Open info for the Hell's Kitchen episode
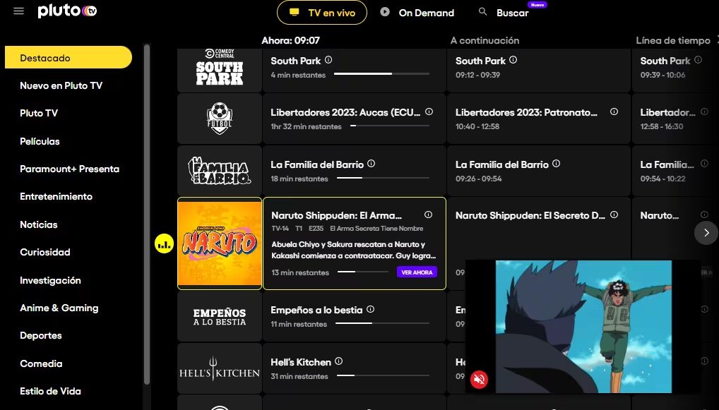719x410 pixels. [338, 361]
